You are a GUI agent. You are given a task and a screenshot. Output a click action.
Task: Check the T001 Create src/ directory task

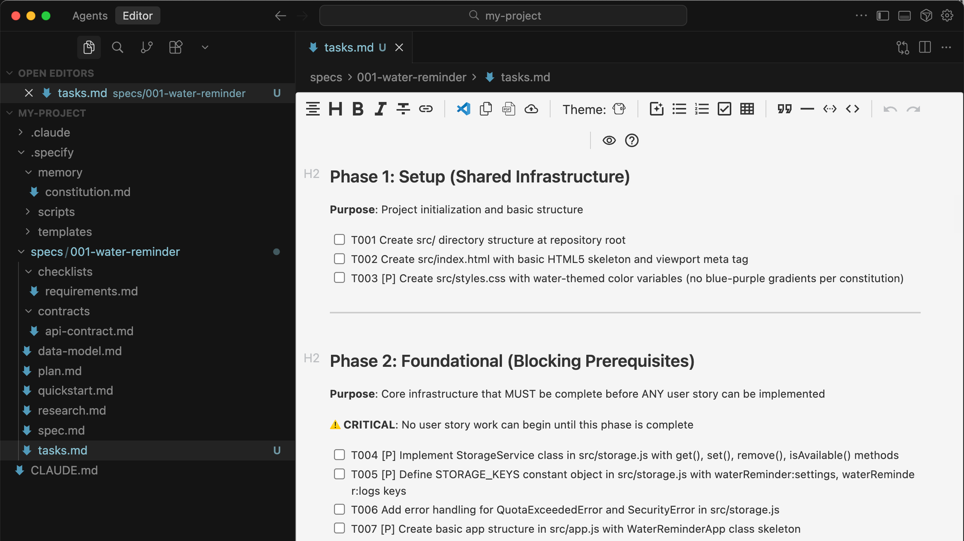339,240
